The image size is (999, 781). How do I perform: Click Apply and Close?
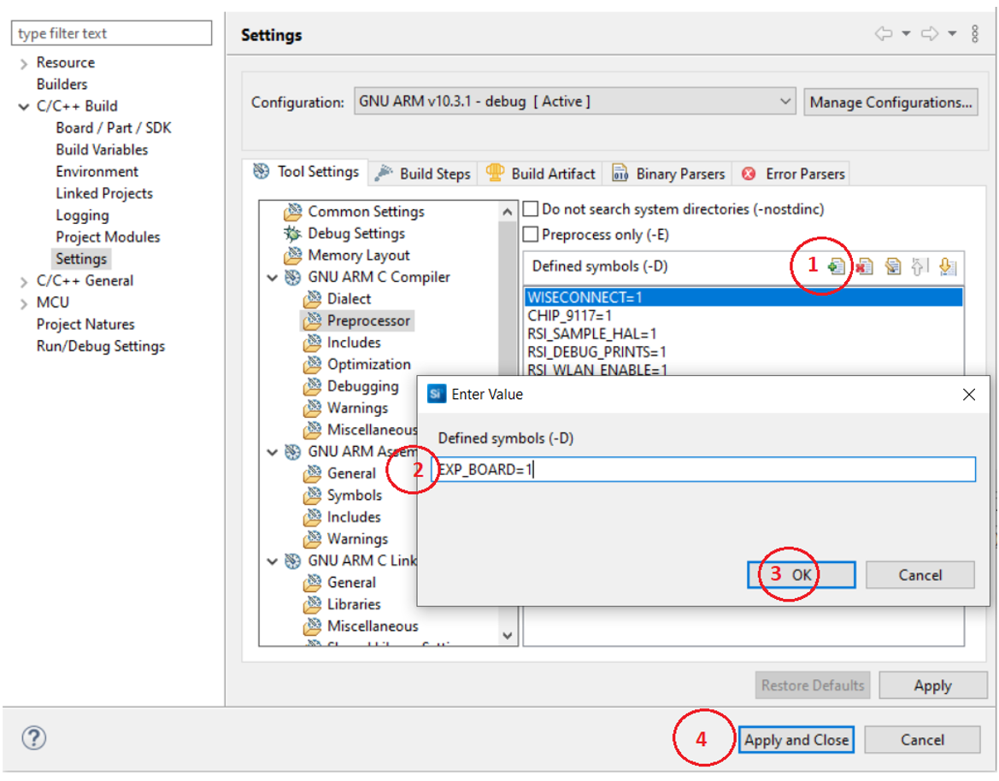[x=796, y=740]
